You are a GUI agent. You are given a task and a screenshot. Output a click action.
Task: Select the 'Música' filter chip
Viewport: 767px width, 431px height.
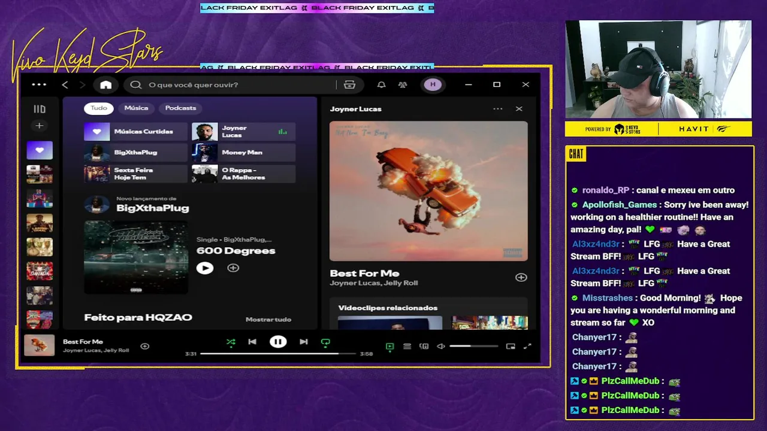[136, 108]
